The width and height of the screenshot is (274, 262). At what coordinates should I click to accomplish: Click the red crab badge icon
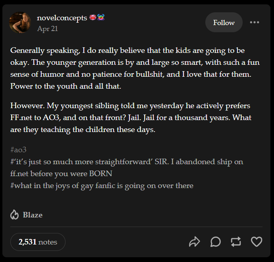click(93, 17)
